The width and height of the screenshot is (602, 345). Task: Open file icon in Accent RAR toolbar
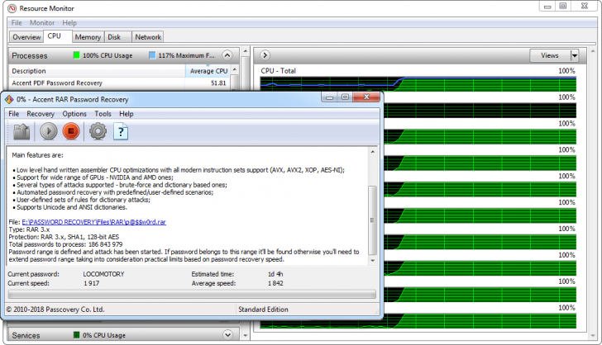tap(21, 131)
